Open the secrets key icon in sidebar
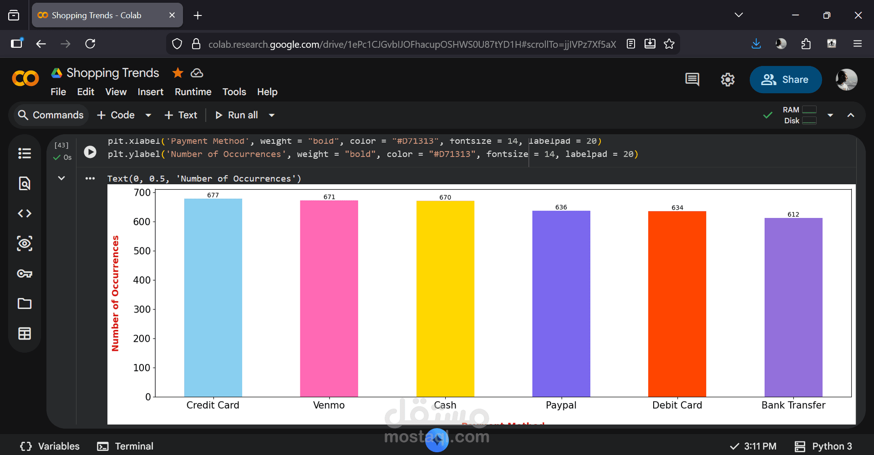 pyautogui.click(x=25, y=273)
